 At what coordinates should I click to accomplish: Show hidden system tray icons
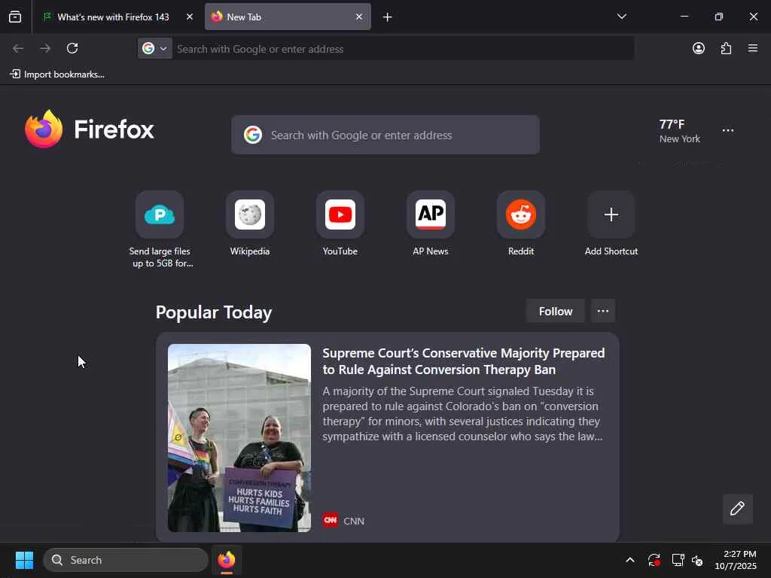point(630,560)
